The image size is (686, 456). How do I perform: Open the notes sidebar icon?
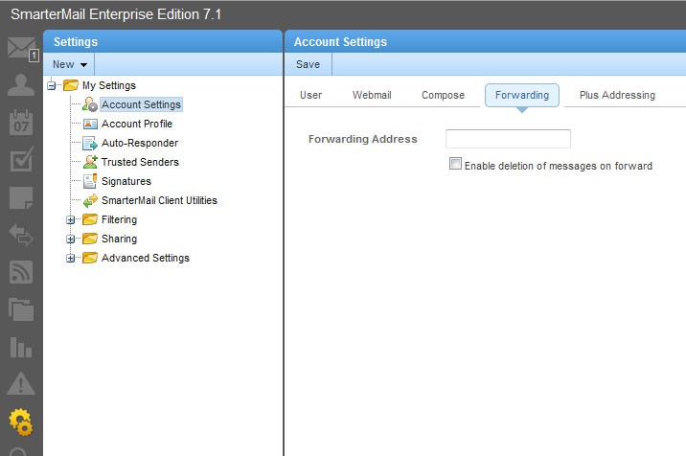(21, 197)
